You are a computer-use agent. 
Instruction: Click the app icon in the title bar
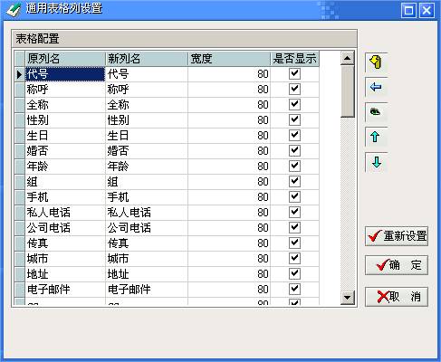click(x=14, y=10)
